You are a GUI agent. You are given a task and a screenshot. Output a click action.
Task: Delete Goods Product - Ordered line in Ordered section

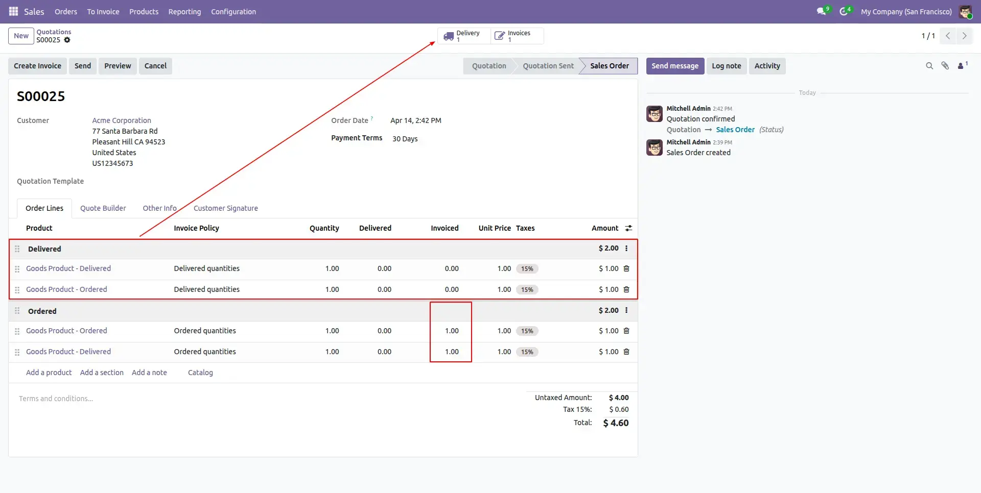click(x=626, y=331)
